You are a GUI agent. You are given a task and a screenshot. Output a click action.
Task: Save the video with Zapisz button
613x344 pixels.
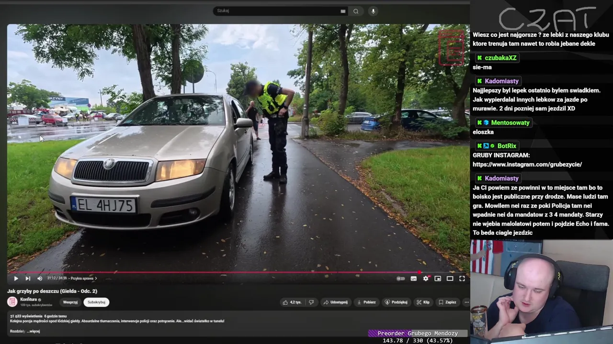[447, 302]
